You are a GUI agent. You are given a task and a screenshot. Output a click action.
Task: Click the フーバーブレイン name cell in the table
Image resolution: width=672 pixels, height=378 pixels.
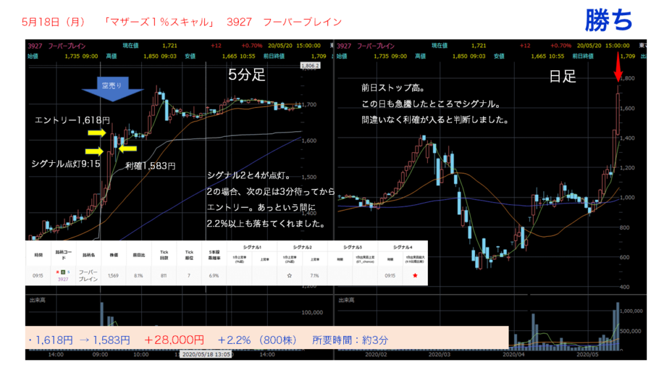(89, 276)
